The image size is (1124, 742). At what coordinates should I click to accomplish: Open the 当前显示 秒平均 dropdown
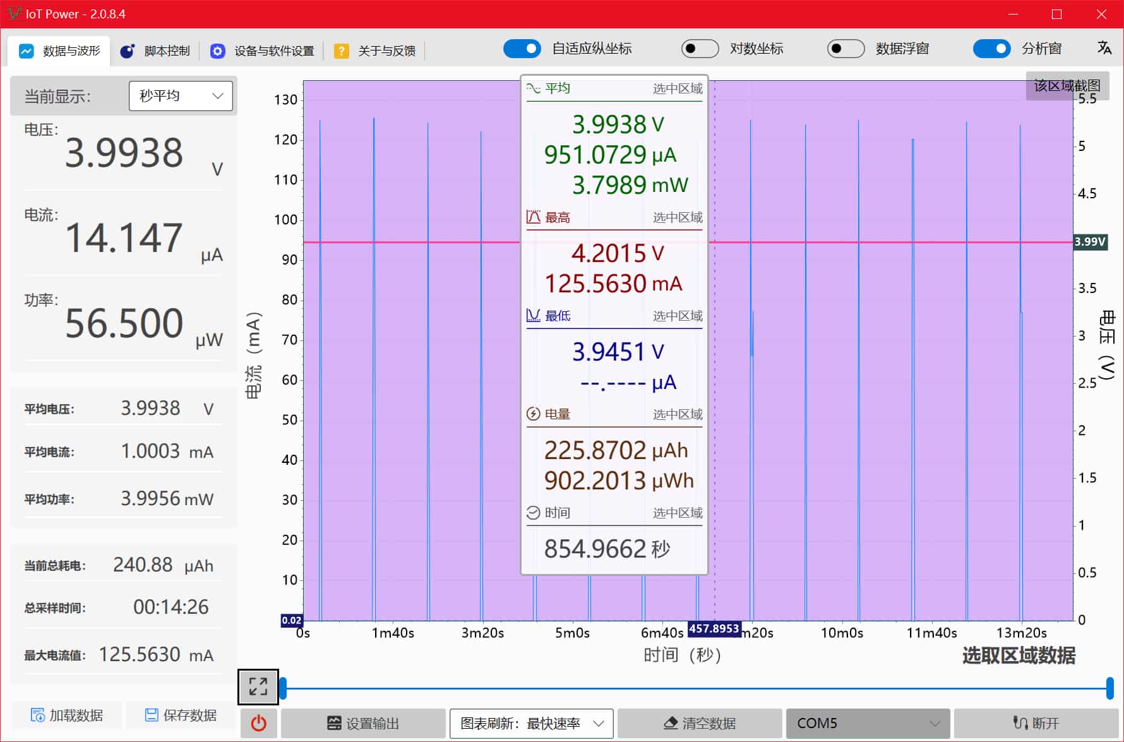180,96
